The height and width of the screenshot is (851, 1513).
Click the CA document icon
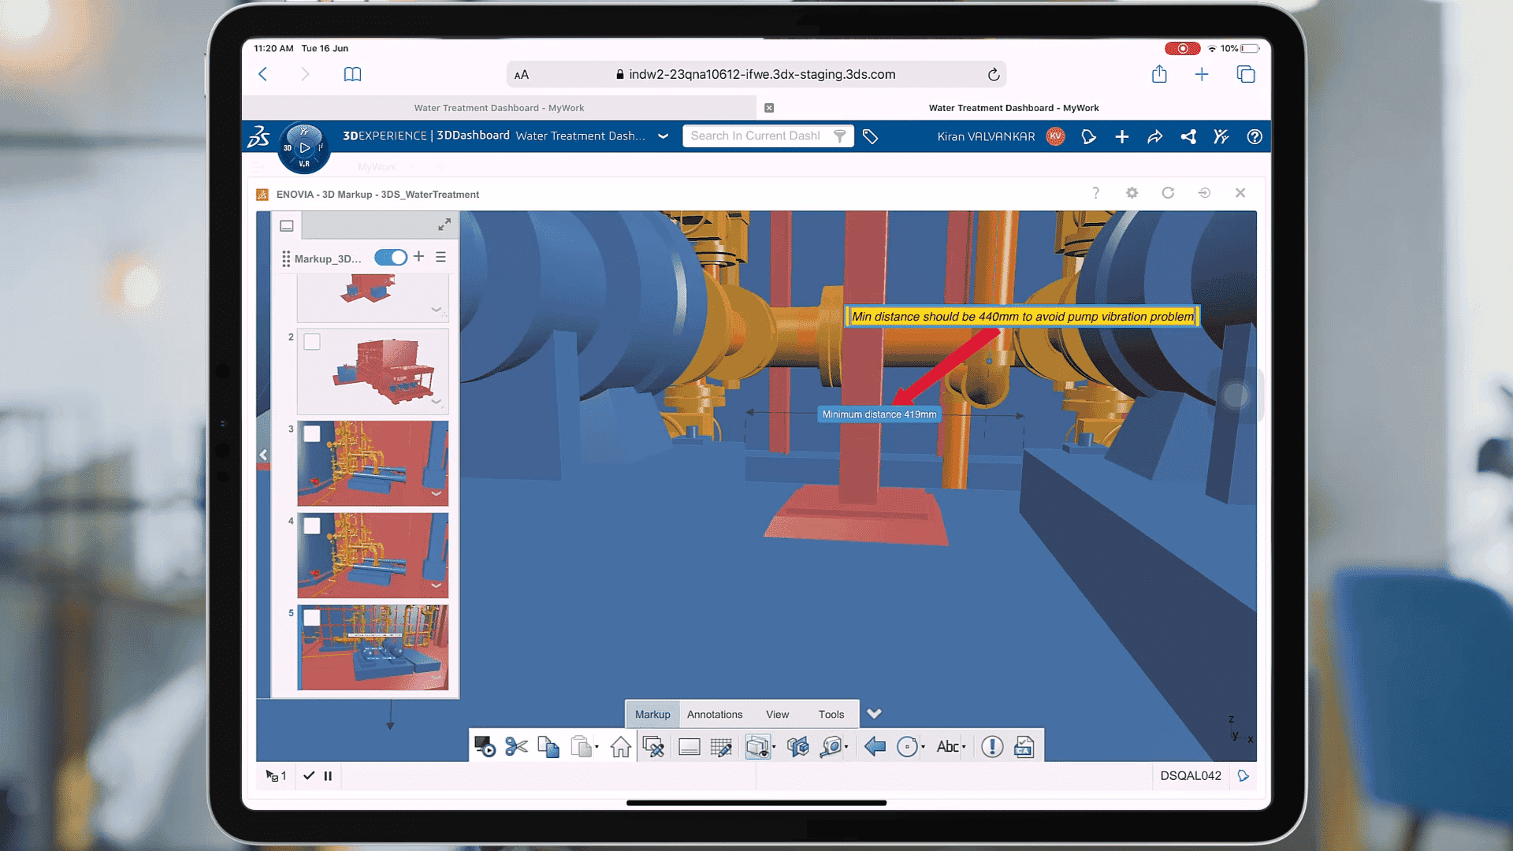point(1024,746)
